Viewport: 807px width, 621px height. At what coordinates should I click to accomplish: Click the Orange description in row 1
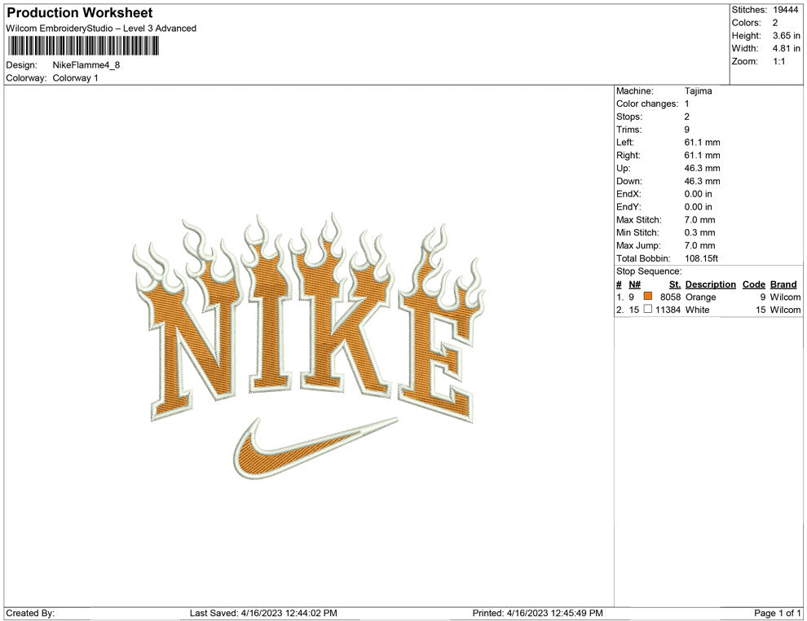700,297
